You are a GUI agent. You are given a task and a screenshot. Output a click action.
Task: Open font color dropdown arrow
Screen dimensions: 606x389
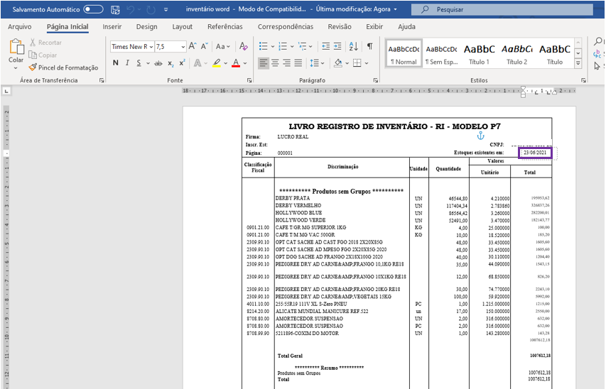[x=245, y=63]
